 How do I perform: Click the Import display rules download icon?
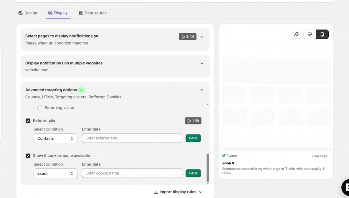(156, 192)
